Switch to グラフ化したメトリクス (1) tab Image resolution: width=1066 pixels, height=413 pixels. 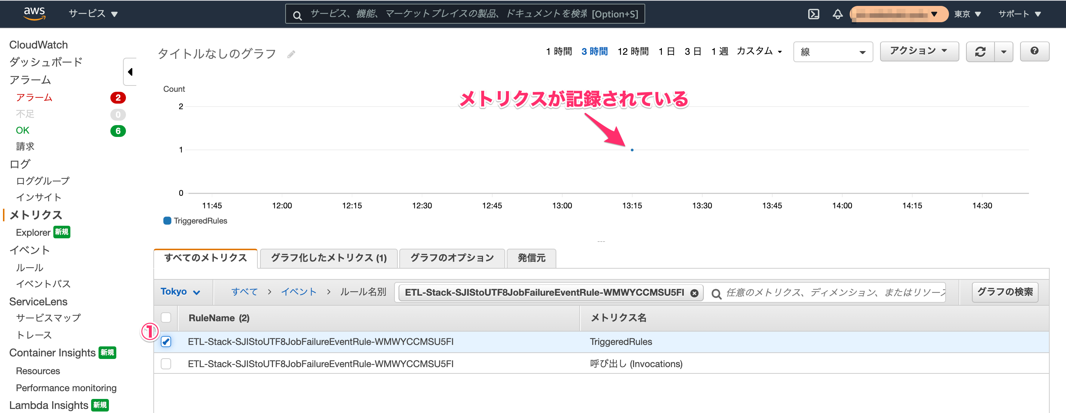(329, 258)
